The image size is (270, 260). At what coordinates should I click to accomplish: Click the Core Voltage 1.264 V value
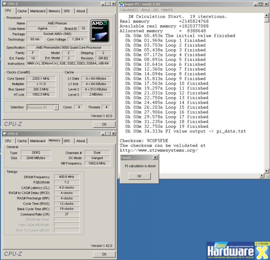click(x=78, y=39)
